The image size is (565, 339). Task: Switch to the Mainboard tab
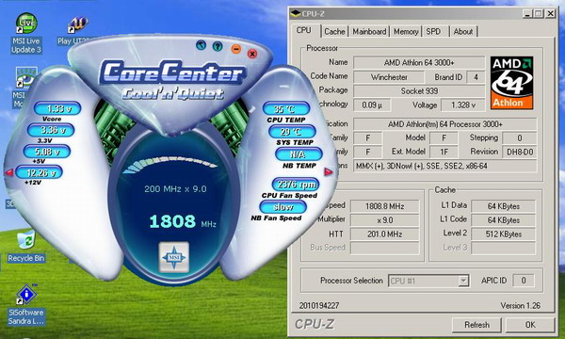(369, 32)
